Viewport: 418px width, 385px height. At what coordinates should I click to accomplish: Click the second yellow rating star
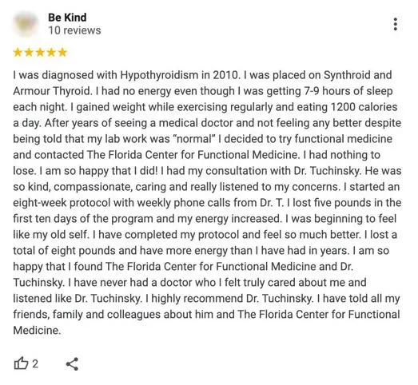(x=29, y=52)
